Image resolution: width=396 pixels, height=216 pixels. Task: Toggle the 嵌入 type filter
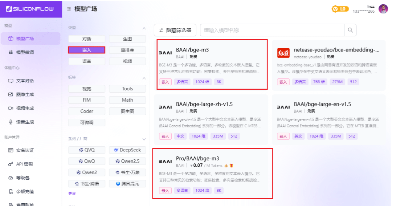tap(86, 50)
